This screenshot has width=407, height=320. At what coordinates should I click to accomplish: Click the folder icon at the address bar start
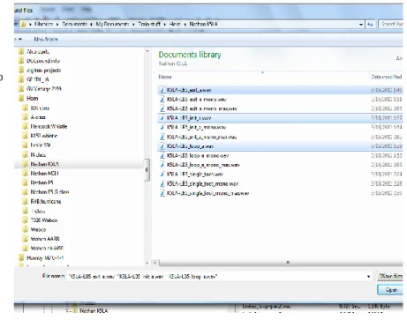(24, 24)
